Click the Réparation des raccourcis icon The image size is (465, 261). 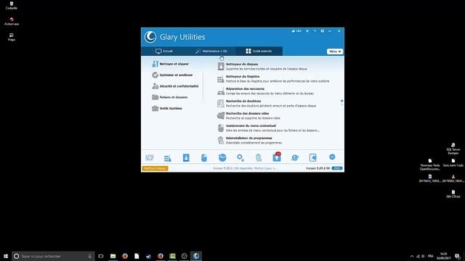[x=221, y=91]
